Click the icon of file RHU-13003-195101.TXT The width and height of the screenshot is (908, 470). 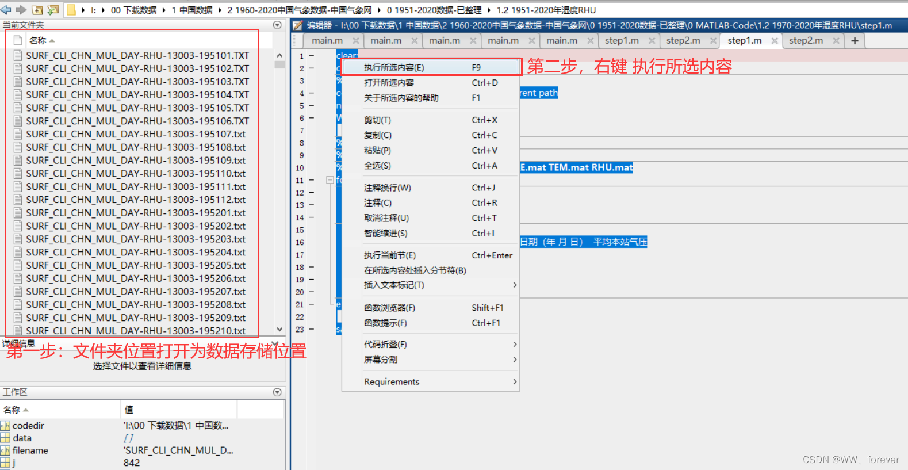18,56
